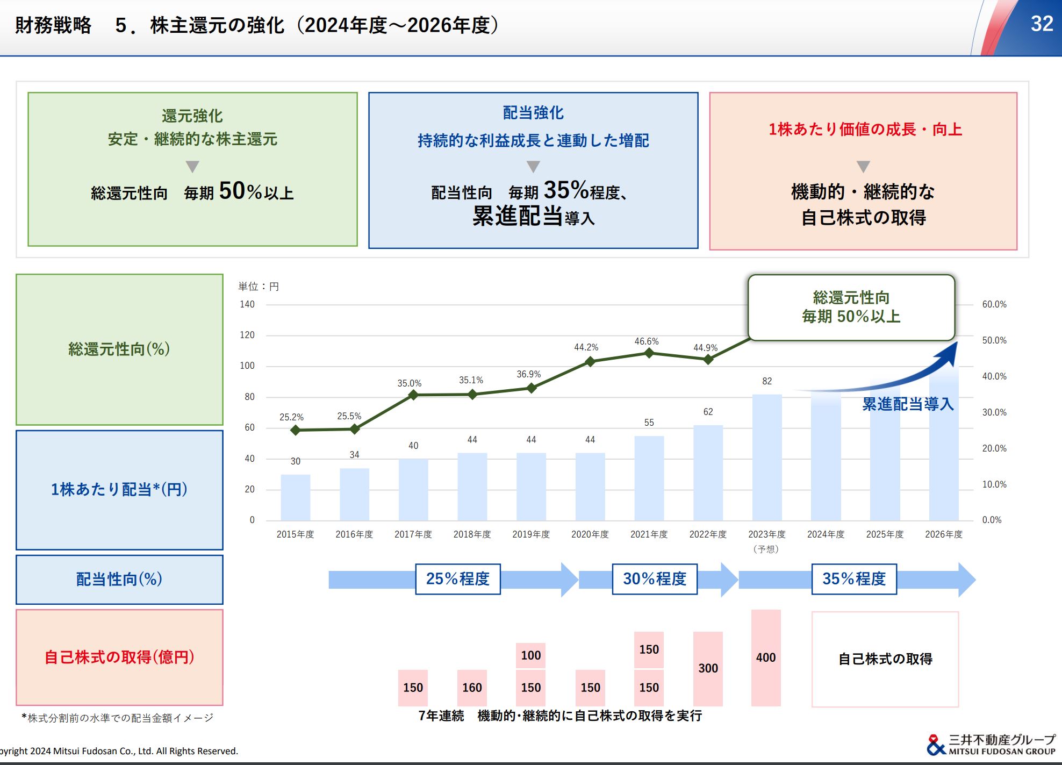The width and height of the screenshot is (1062, 765).
Task: Click the dividend bar labeled 82
Action: (x=767, y=457)
